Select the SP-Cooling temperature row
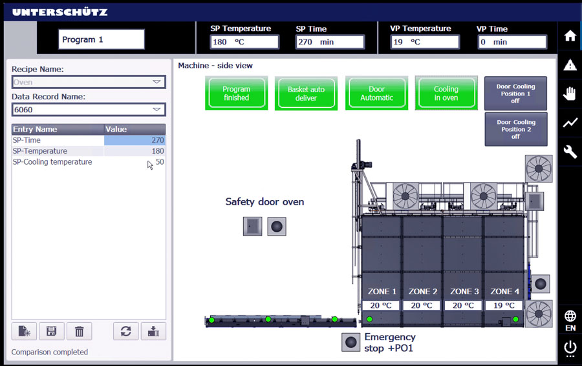Screen dimensions: 582x366 pyautogui.click(x=89, y=162)
